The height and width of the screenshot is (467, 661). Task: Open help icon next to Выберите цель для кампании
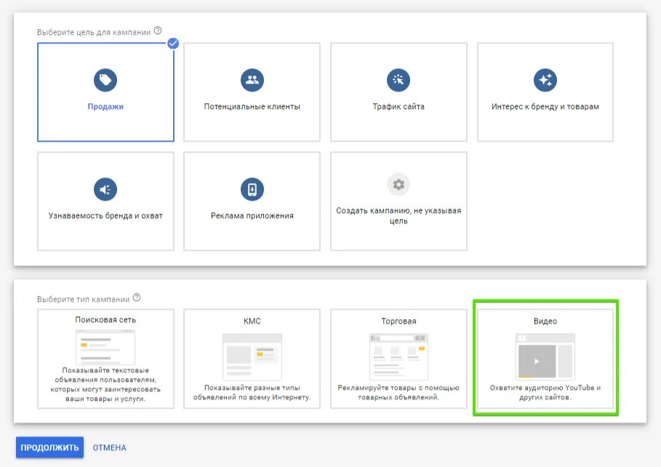coord(158,31)
